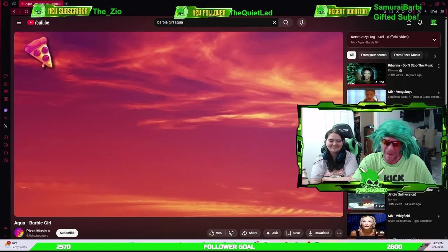The width and height of the screenshot is (448, 252).
Task: Open the YouTube guide hamburger menu
Action: [x=19, y=22]
